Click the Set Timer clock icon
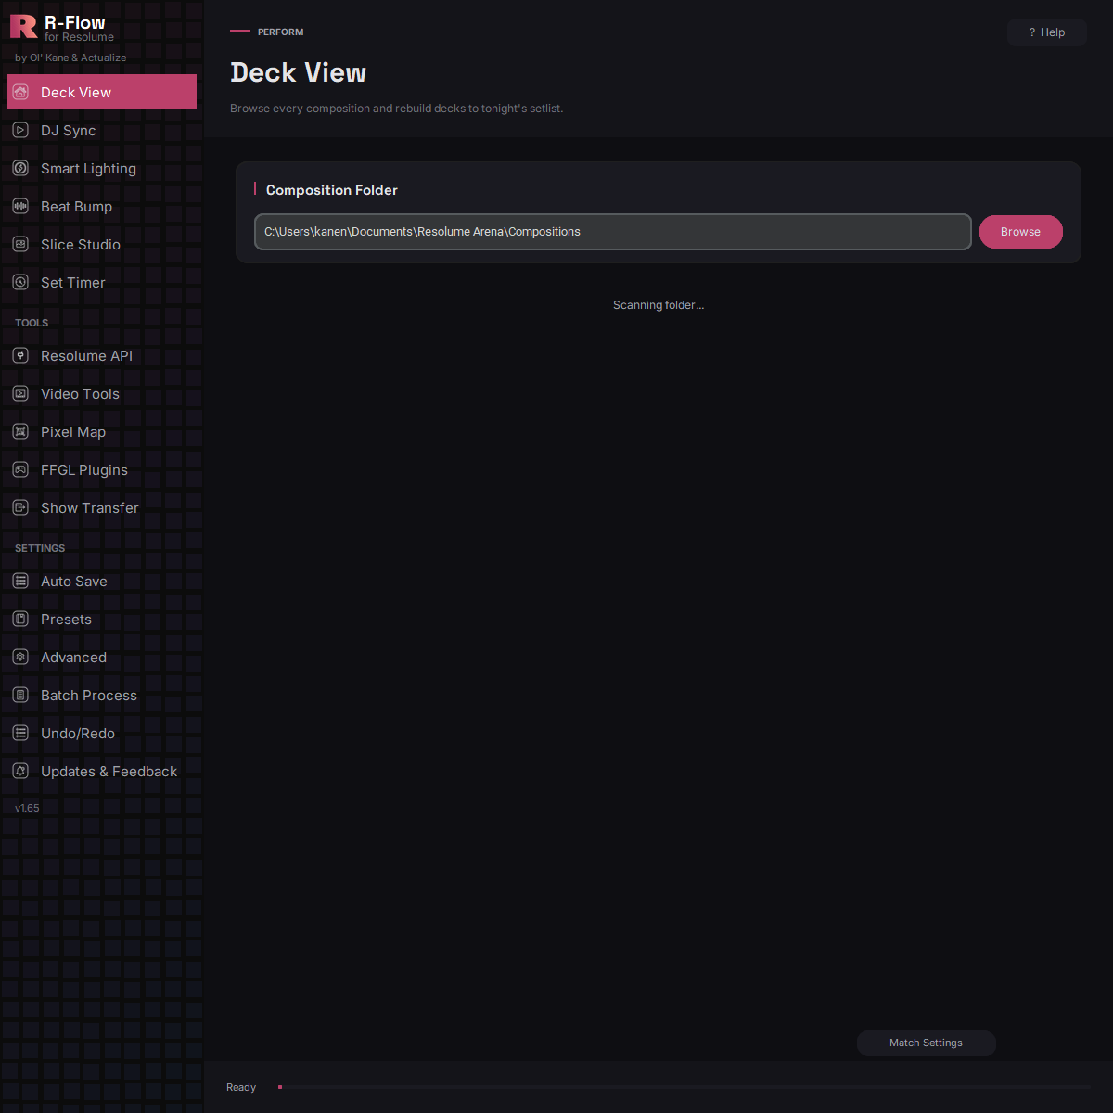Viewport: 1113px width, 1113px height. (20, 282)
